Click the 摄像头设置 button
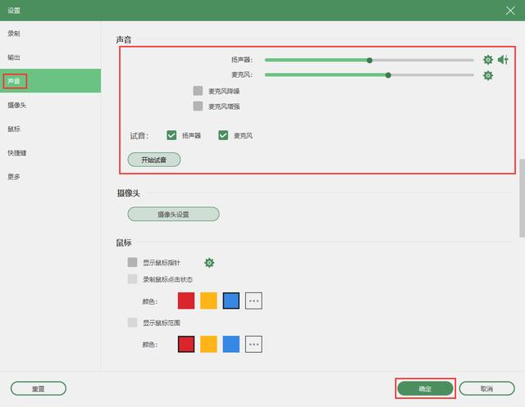The image size is (525, 407). pyautogui.click(x=173, y=215)
